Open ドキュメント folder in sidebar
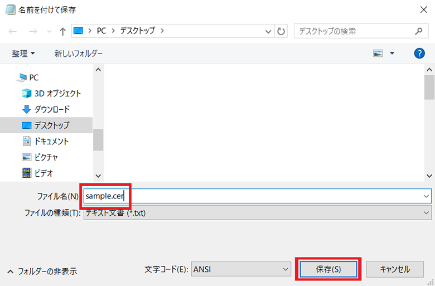 (x=52, y=141)
